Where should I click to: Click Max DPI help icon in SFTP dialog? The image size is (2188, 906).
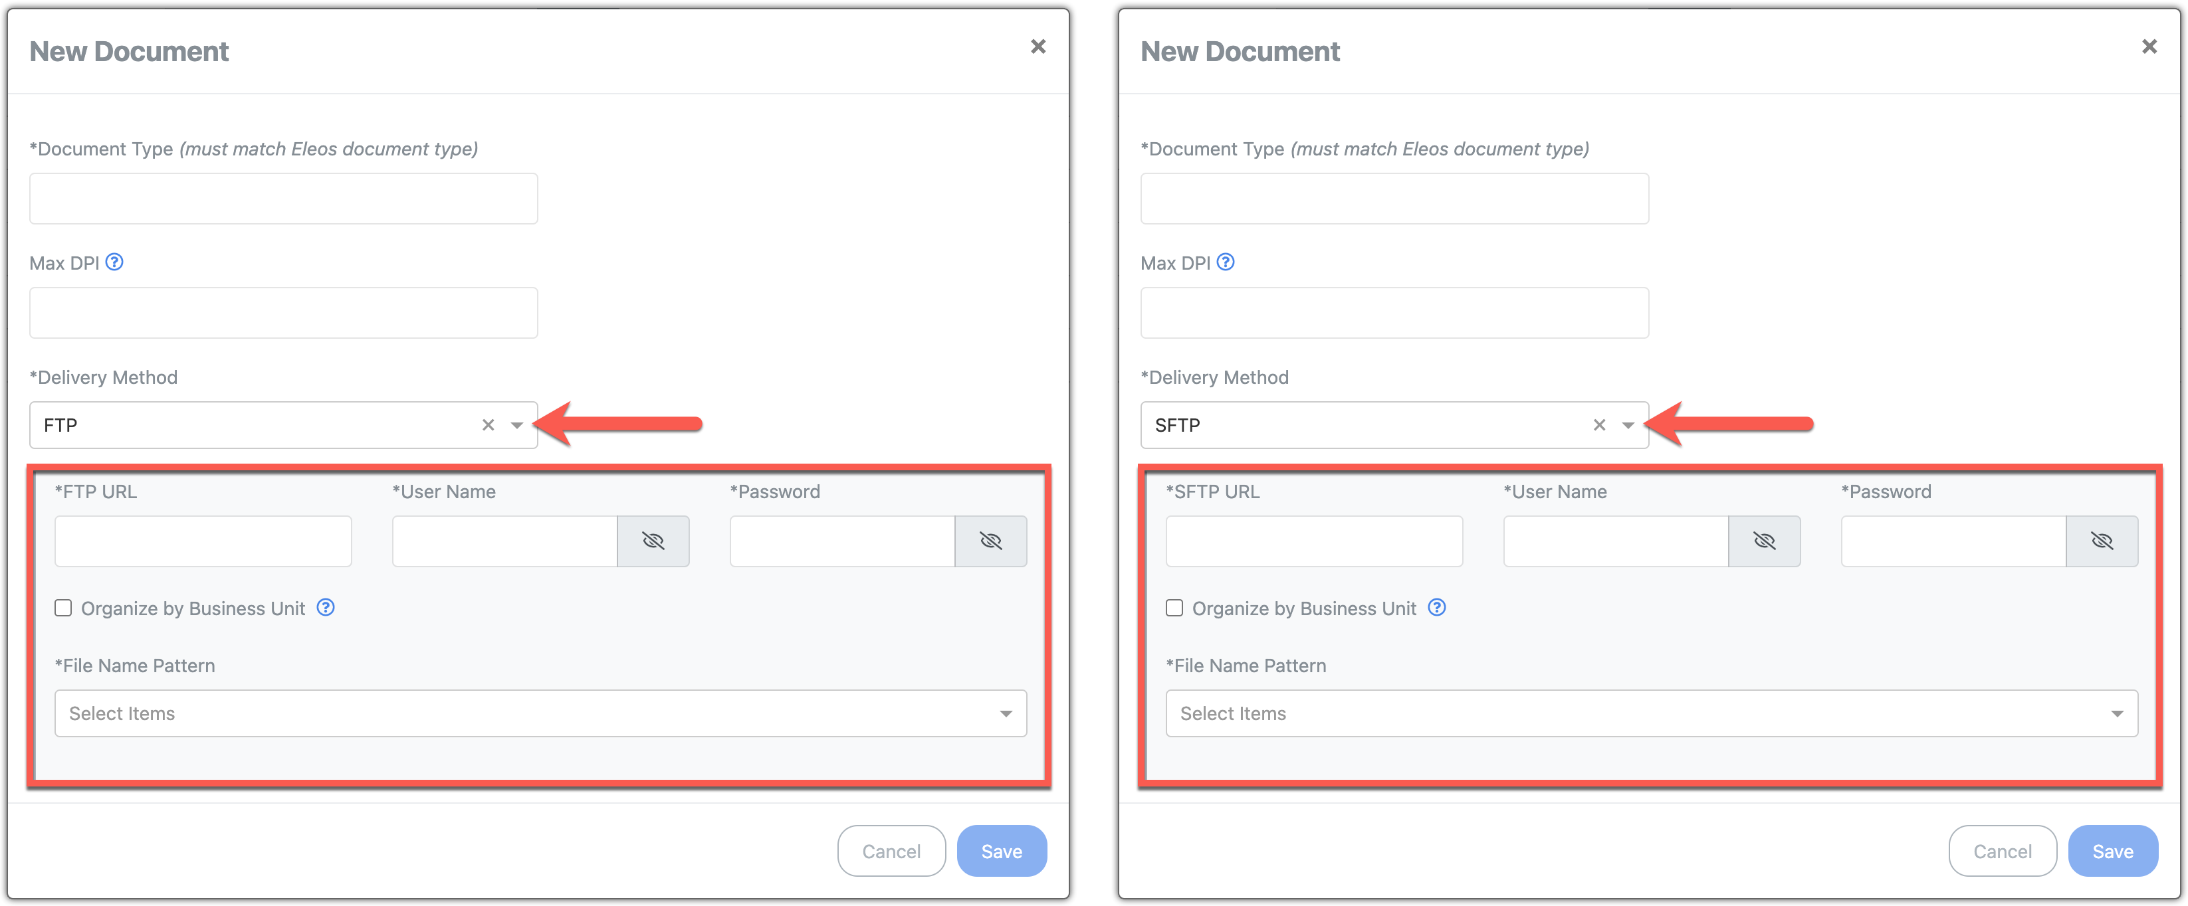click(1225, 262)
